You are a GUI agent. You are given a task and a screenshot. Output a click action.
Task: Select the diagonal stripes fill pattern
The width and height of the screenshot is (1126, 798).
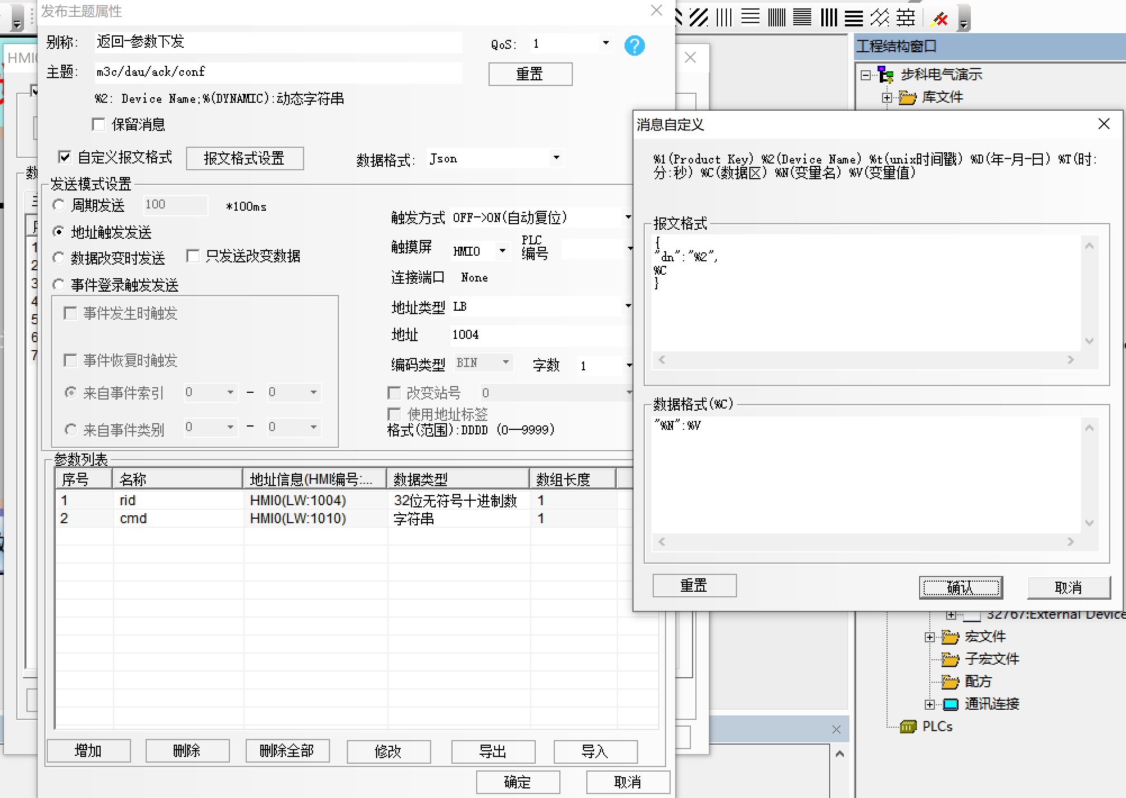tap(699, 17)
